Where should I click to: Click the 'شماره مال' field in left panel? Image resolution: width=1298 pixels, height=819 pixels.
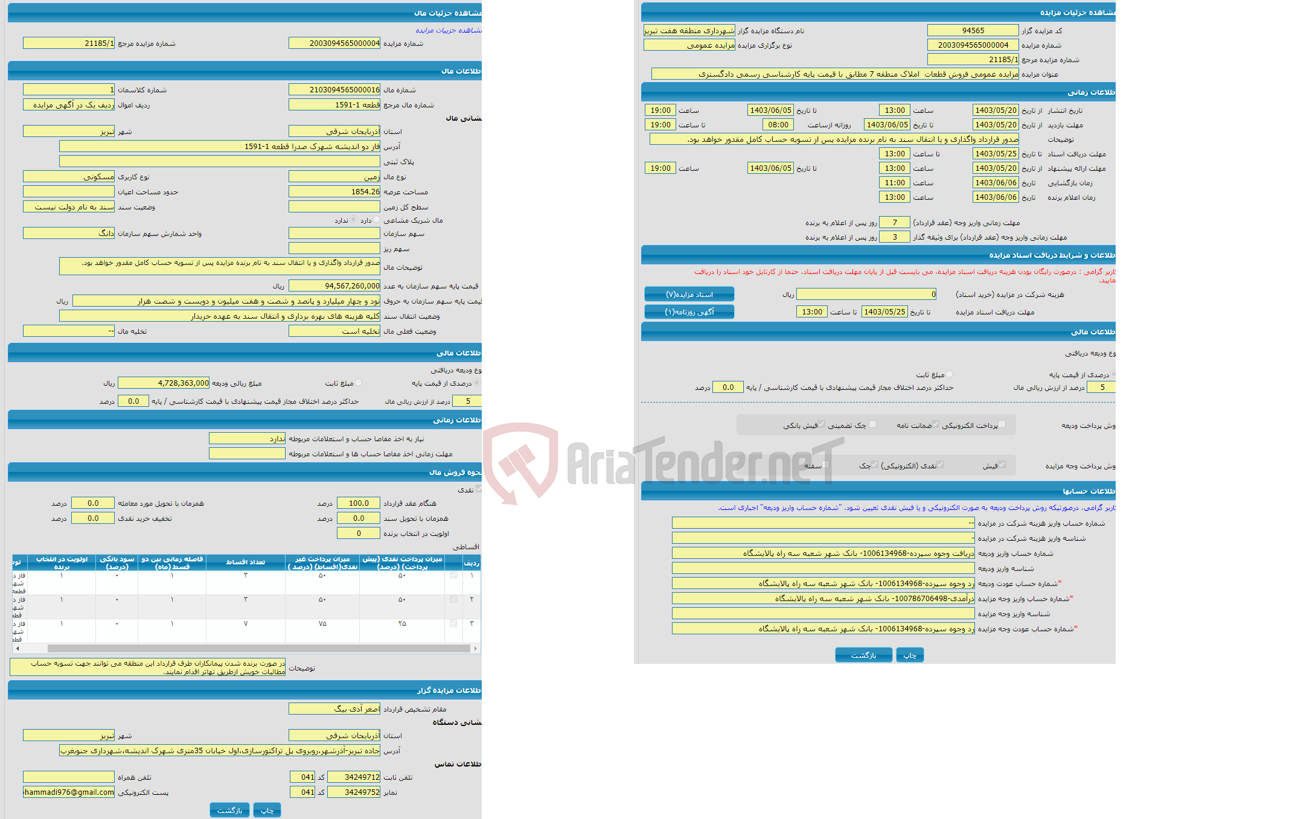(334, 90)
